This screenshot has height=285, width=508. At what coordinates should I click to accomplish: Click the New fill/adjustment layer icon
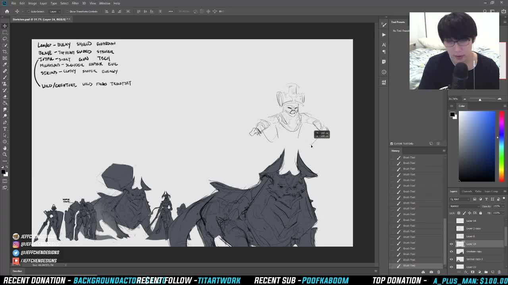pos(479,272)
